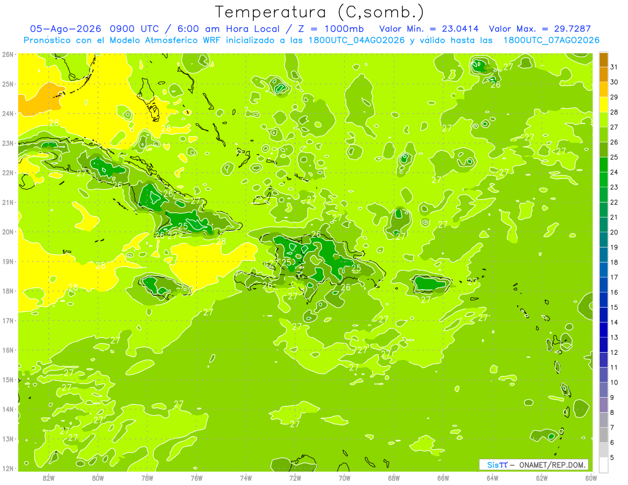Click latitude label "17N"
This screenshot has height=485, width=628.
point(8,320)
